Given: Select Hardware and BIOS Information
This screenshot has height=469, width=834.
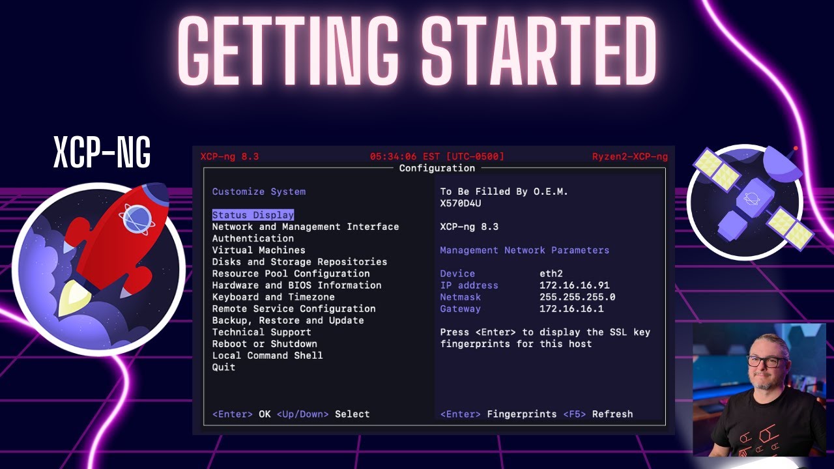Looking at the screenshot, I should pyautogui.click(x=296, y=285).
